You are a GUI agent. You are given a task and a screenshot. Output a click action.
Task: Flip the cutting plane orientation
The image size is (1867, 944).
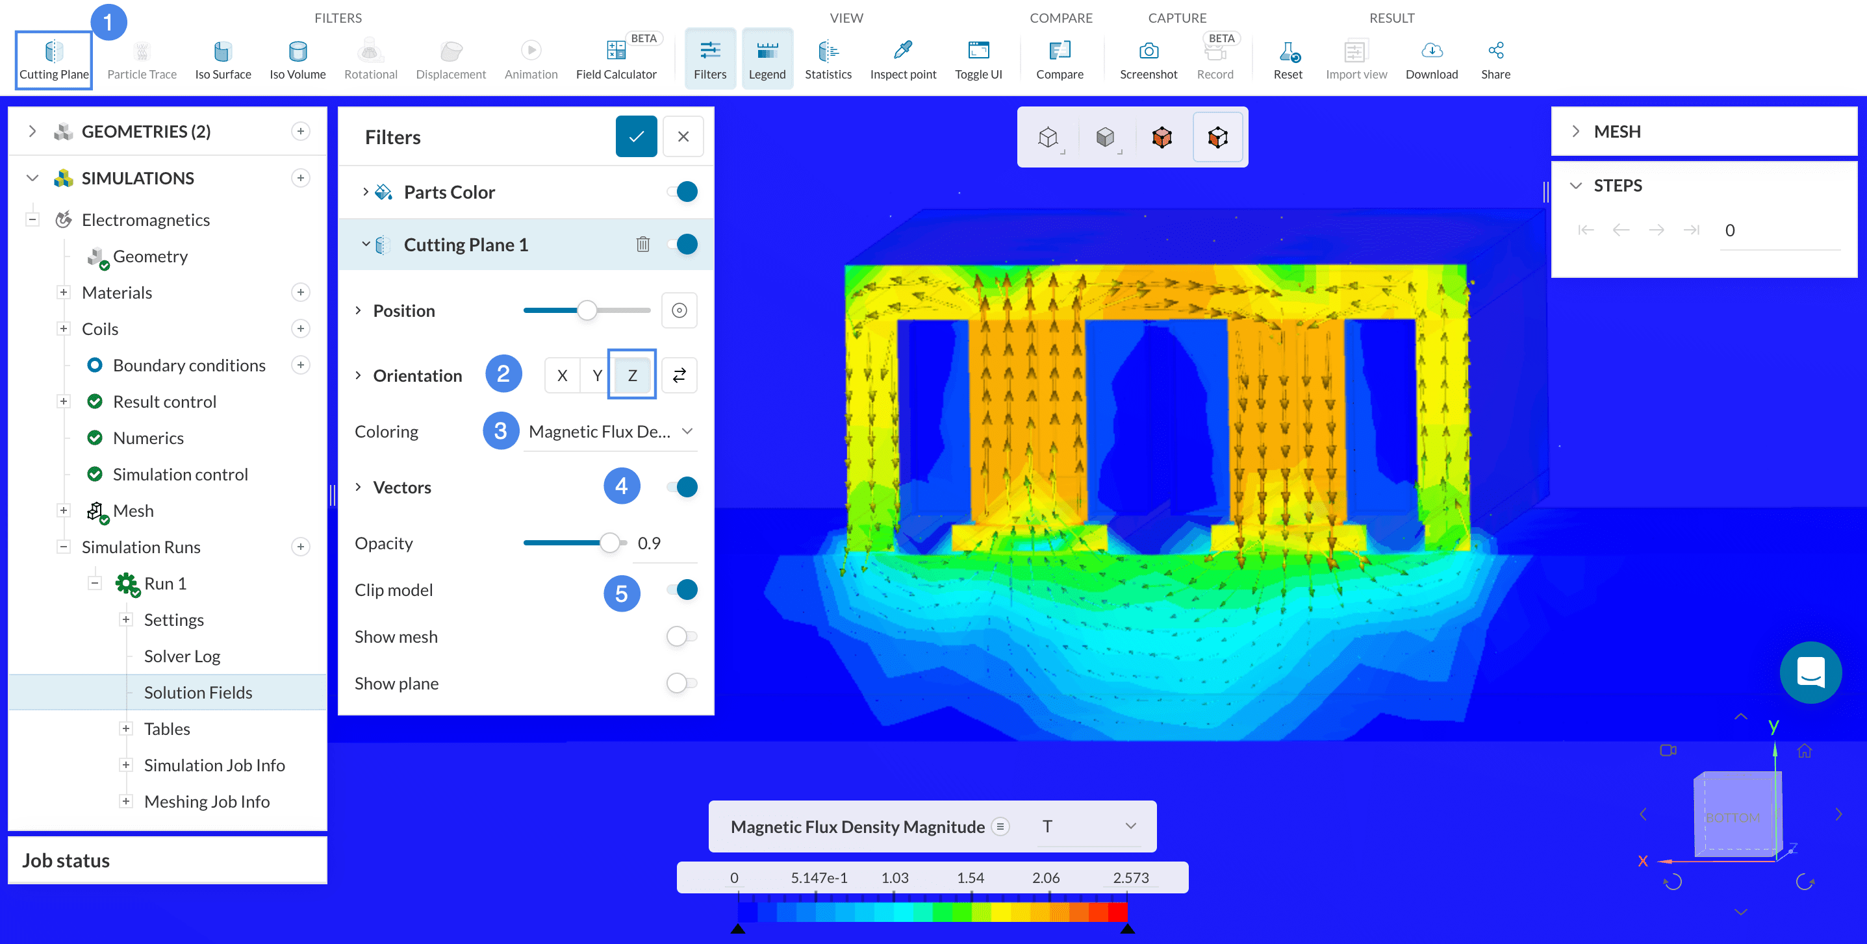tap(679, 375)
